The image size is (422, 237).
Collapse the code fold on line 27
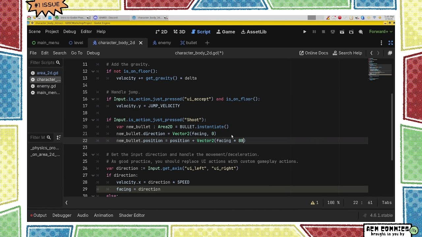coord(93,175)
